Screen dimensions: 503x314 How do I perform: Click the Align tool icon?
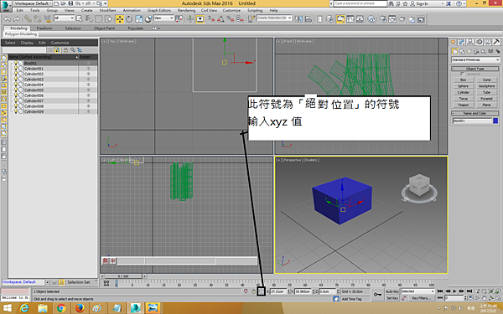[309, 19]
